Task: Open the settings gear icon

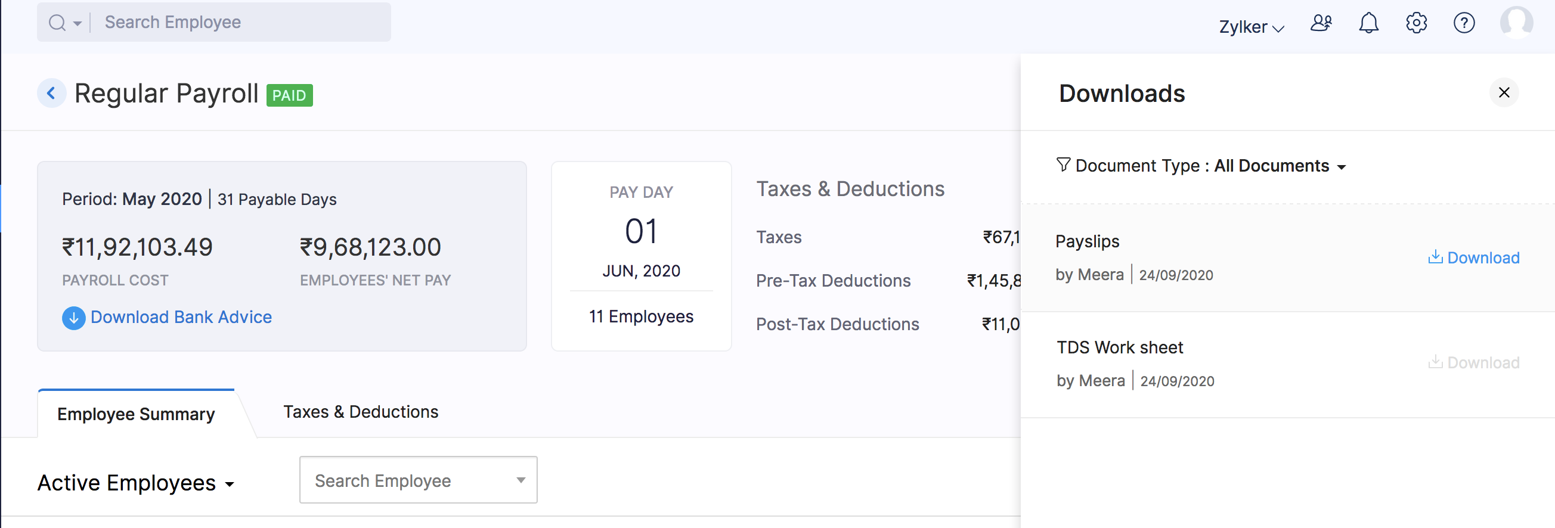Action: 1416,23
